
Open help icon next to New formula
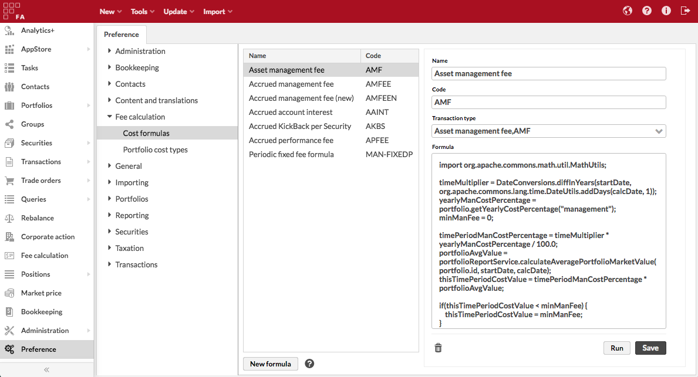(309, 364)
